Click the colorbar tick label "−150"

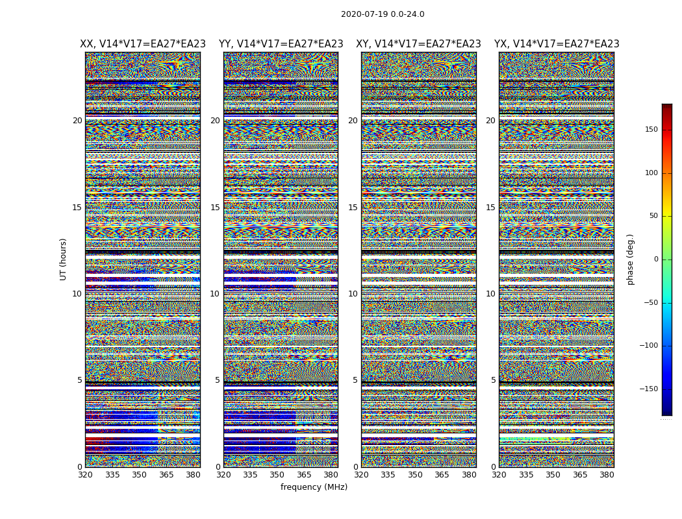[x=648, y=389]
